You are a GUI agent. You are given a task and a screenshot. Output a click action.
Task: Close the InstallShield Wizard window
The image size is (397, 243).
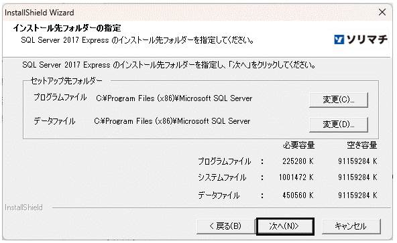[382, 12]
